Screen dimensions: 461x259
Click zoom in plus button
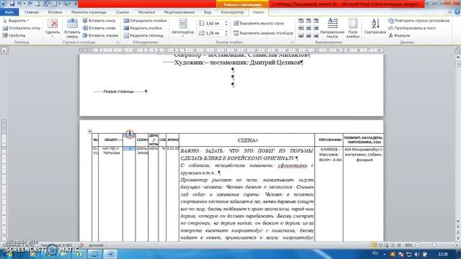click(457, 245)
